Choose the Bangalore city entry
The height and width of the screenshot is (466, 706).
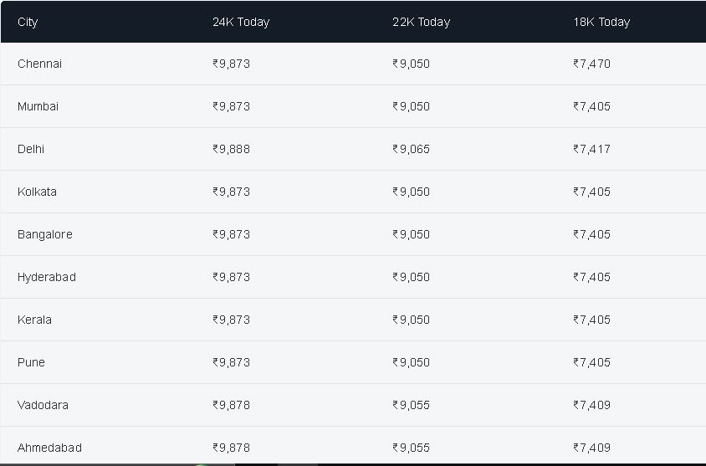[45, 234]
